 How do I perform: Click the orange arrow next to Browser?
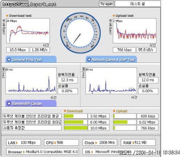24,152
